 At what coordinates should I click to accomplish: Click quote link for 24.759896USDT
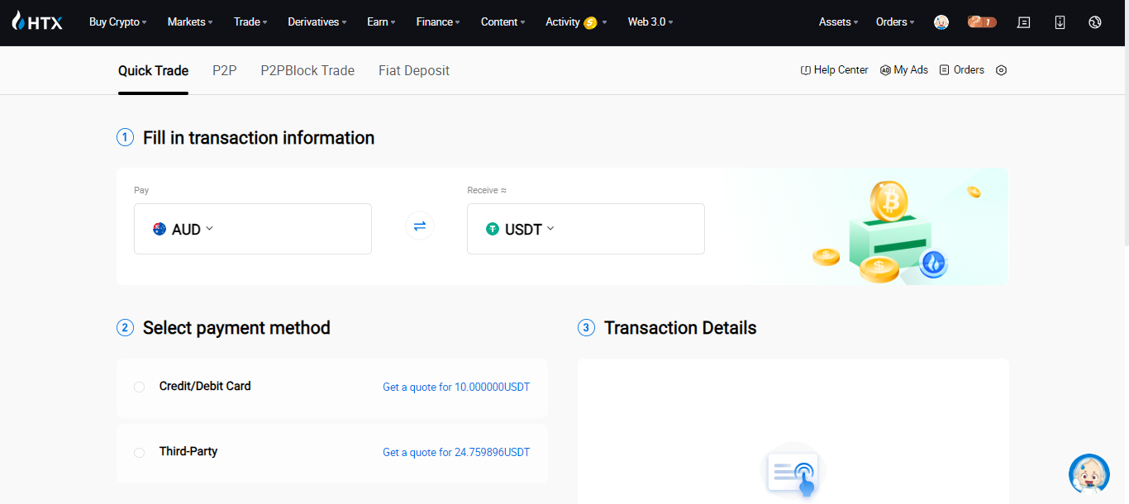click(456, 453)
